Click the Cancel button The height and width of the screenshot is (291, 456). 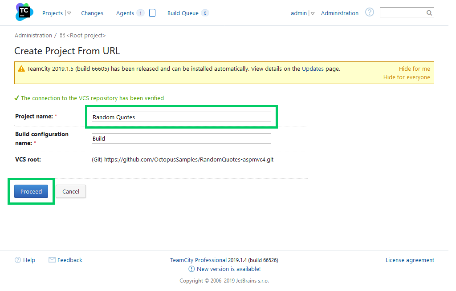[x=71, y=191]
